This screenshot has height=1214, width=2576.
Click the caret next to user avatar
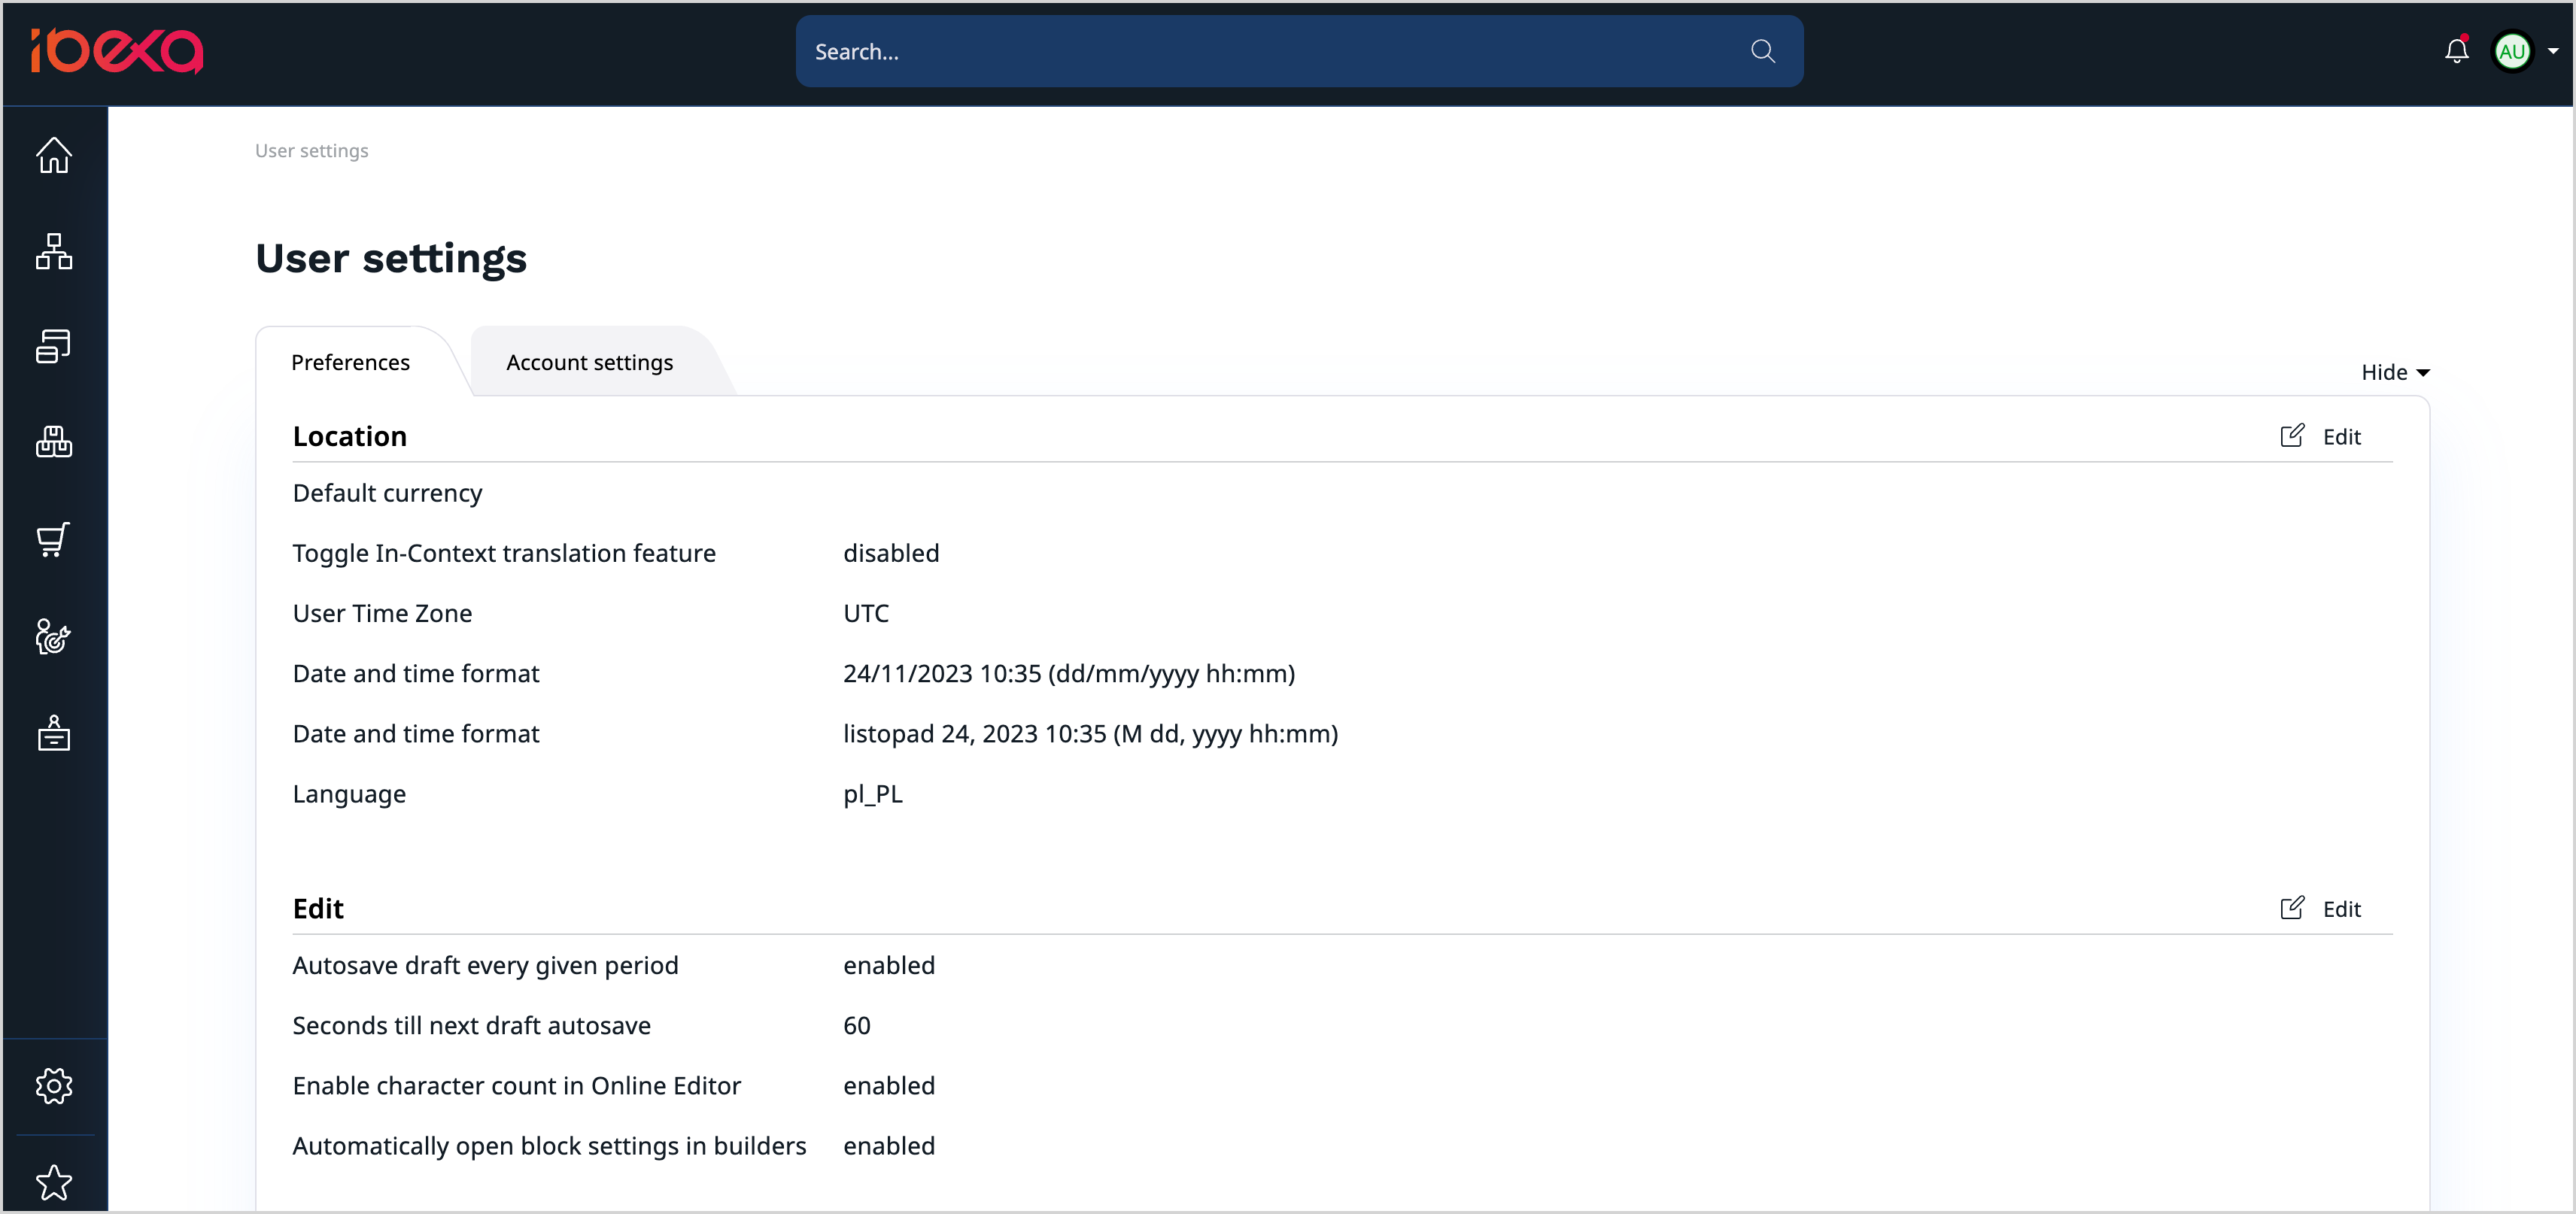[2553, 51]
